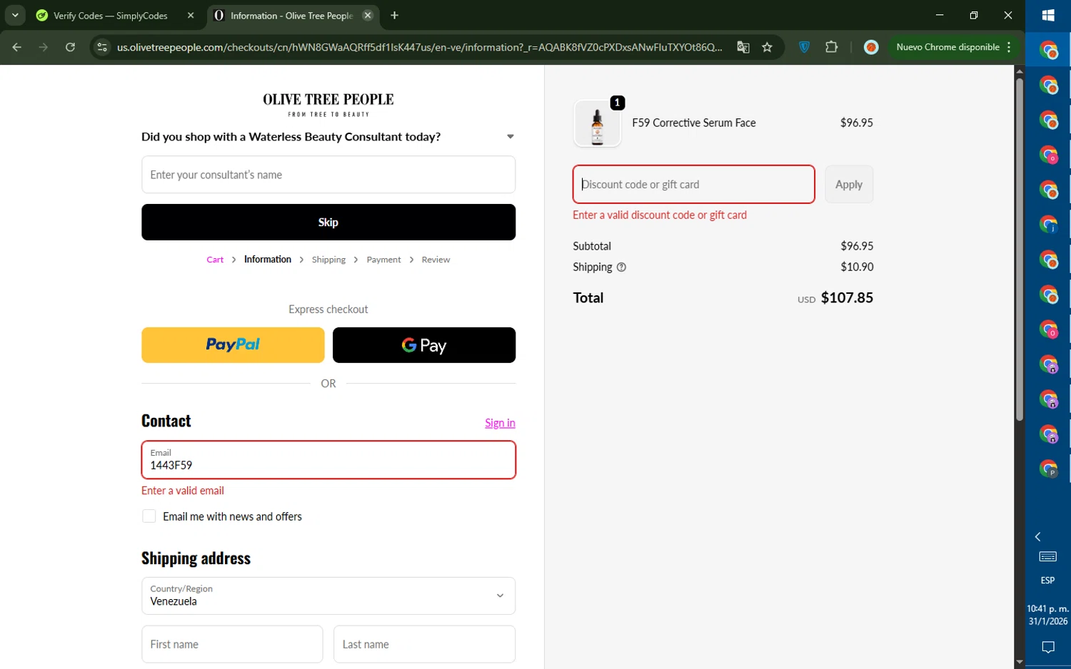Image resolution: width=1071 pixels, height=669 pixels.
Task: Select the Review breadcrumb step
Action: 436,260
